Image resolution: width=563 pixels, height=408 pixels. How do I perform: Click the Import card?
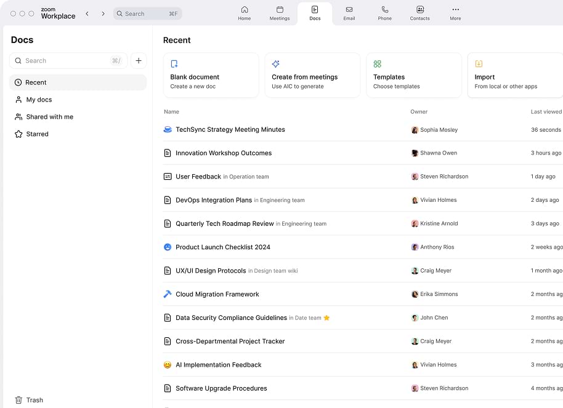click(x=514, y=75)
